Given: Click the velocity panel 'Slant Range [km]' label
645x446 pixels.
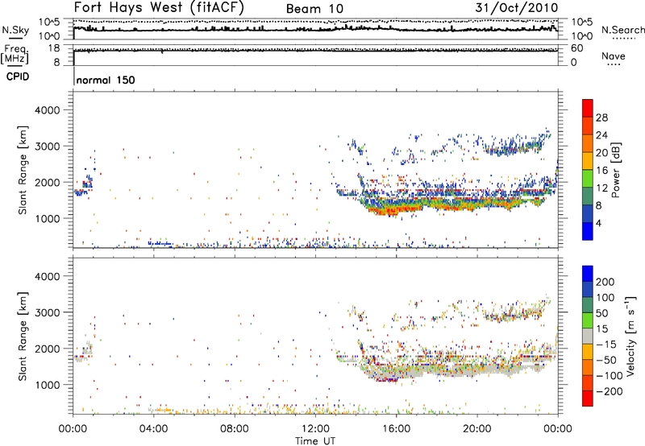Looking at the screenshot, I should (23, 337).
